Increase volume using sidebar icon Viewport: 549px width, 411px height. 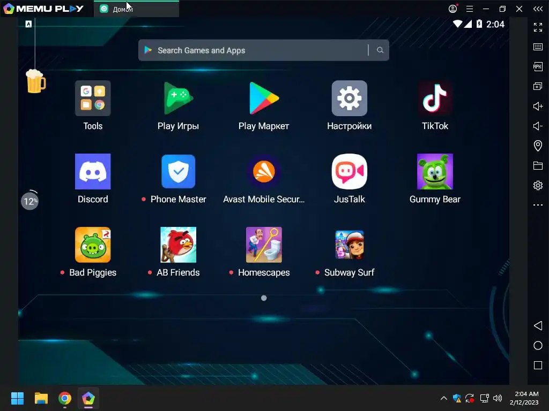(538, 106)
